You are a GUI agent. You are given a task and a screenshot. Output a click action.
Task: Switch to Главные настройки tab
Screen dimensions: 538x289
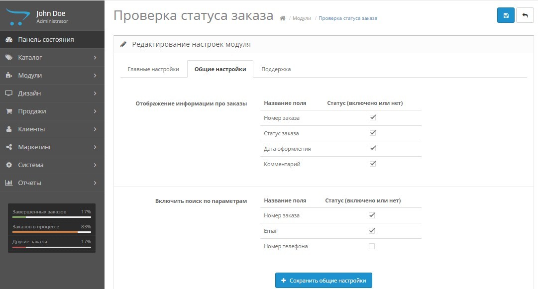[153, 69]
